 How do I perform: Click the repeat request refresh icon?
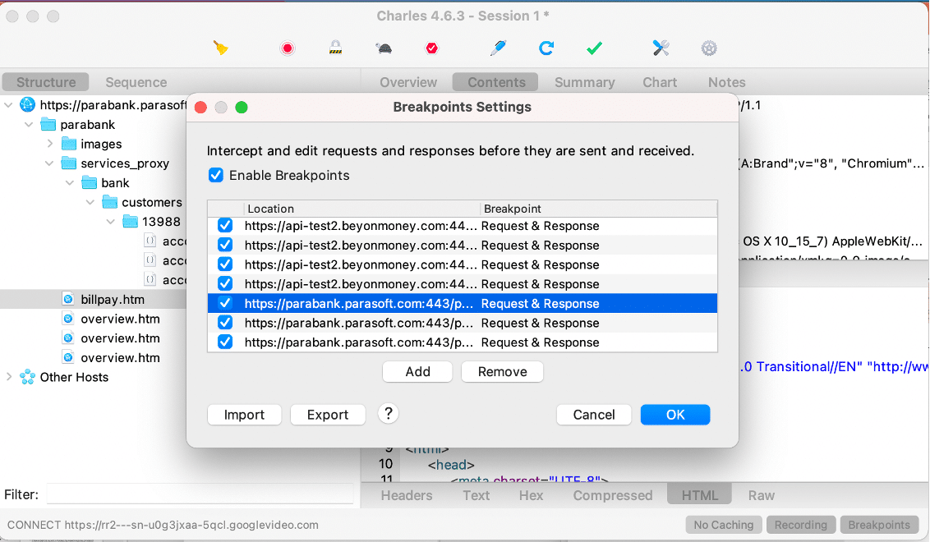point(546,48)
